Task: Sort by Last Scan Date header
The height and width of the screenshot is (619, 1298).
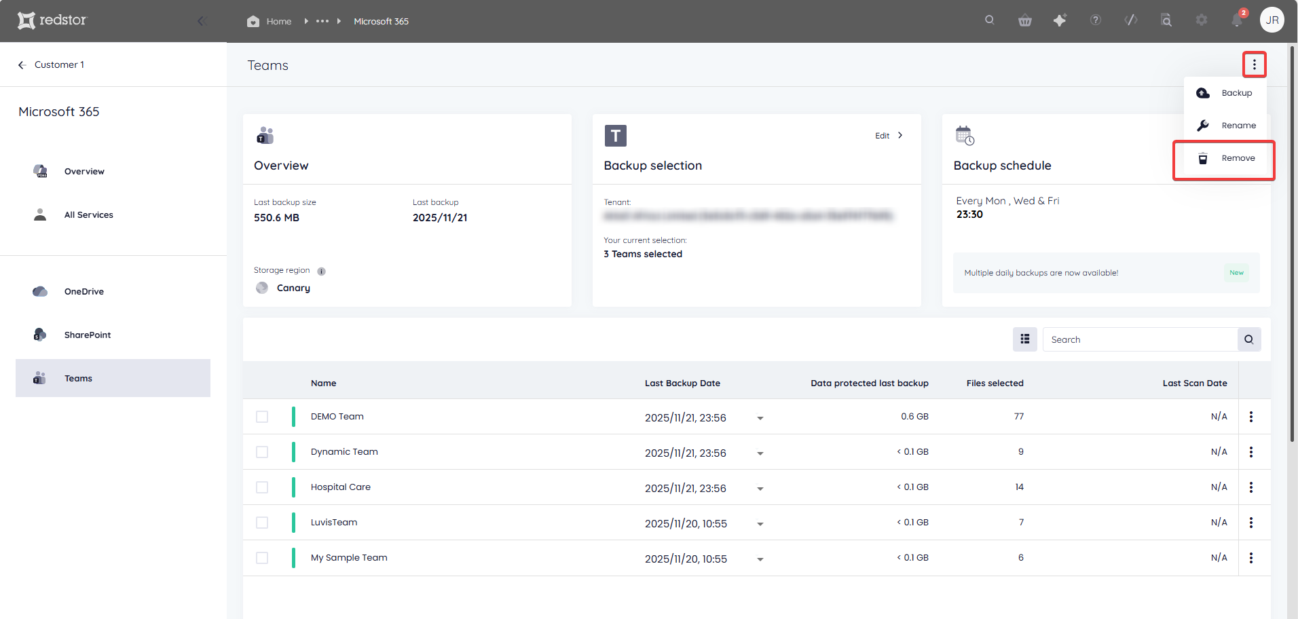Action: (1195, 383)
